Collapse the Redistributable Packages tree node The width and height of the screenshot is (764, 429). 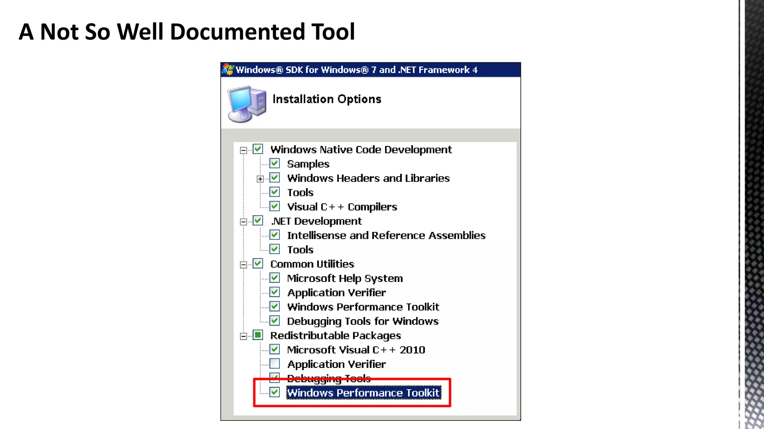[x=243, y=336]
